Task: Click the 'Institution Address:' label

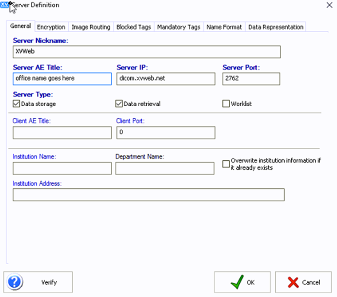Action: (37, 183)
